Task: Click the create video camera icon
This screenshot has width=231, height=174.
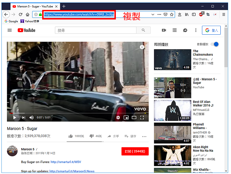Action: [164, 30]
